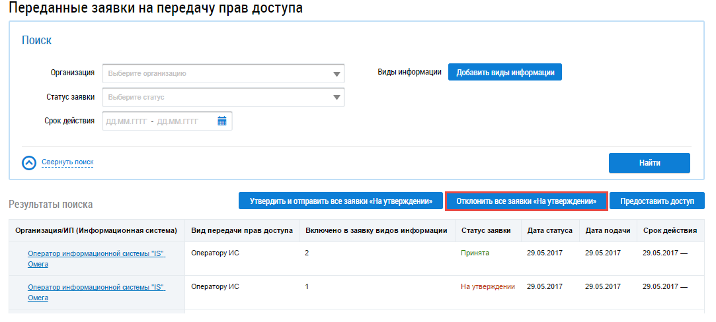This screenshot has height=322, width=716.
Task: Approve and send all requests «На утверждении»
Action: (x=340, y=201)
